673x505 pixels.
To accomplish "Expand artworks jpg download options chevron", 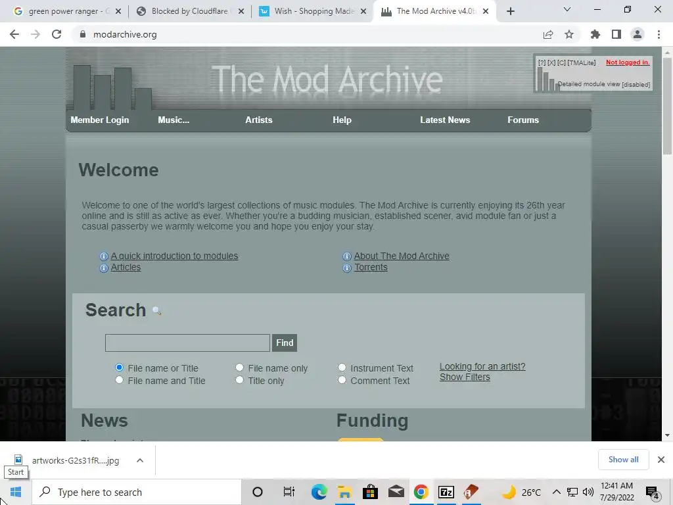I will pyautogui.click(x=140, y=460).
